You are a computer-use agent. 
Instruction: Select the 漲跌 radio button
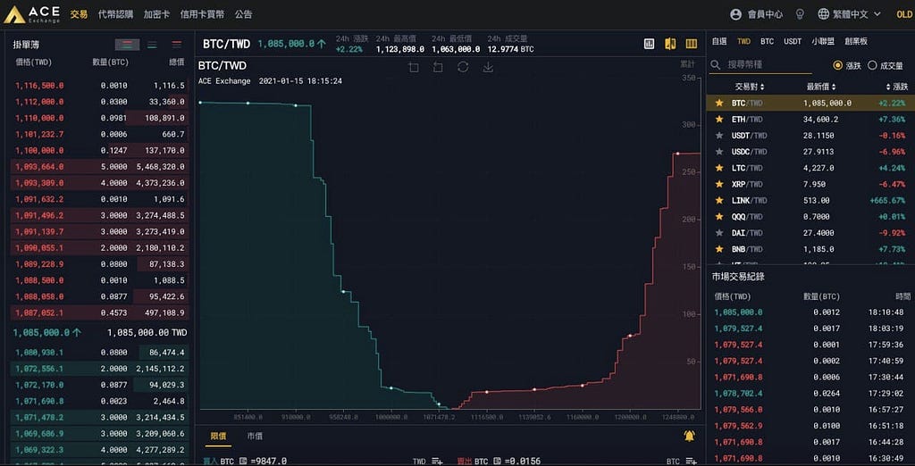coord(838,65)
